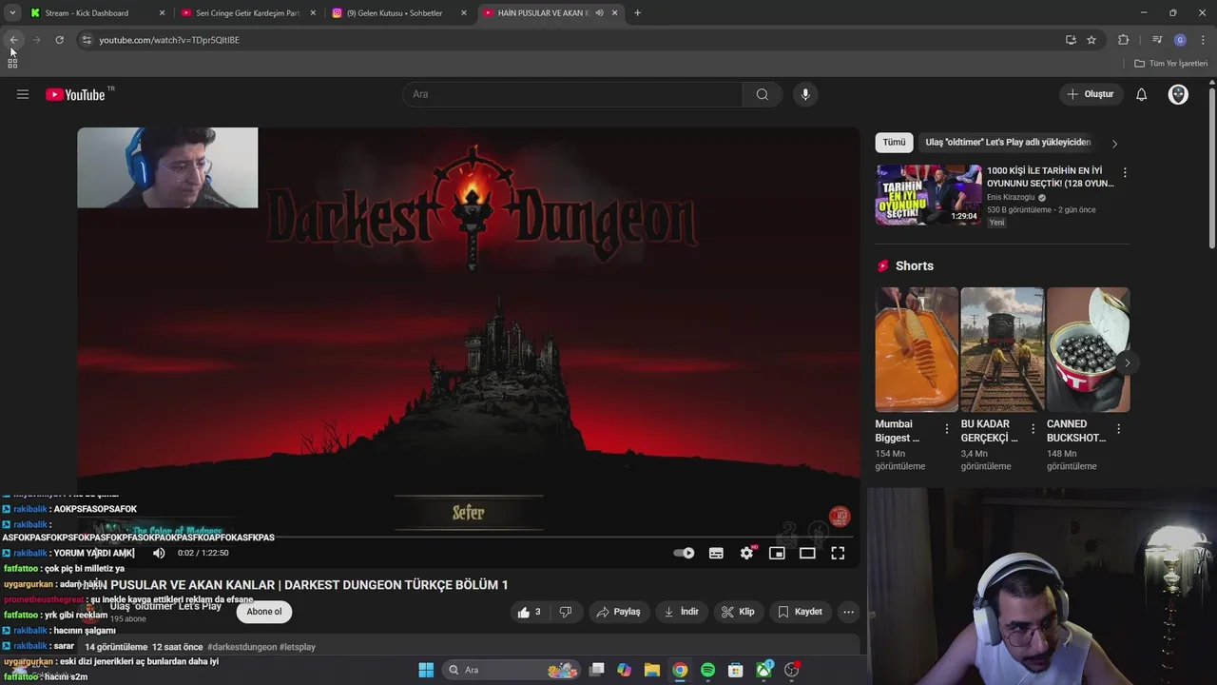The width and height of the screenshot is (1217, 685).
Task: Open the Mumbai Biggest short thumbnail
Action: pos(917,349)
